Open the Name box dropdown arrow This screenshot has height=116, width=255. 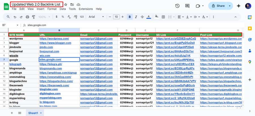click(18, 25)
